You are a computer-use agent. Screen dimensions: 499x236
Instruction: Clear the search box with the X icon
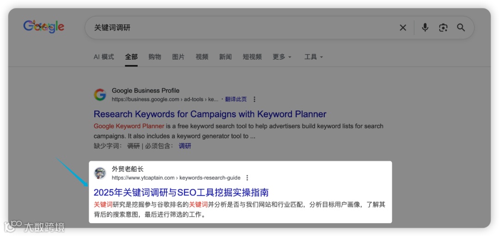(403, 28)
